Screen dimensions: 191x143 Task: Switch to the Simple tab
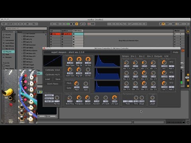tap(125, 56)
